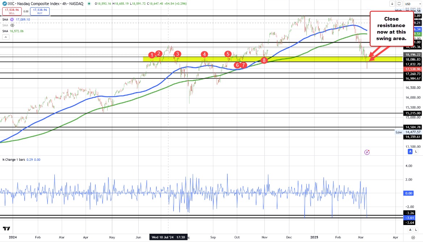This screenshot has width=423, height=242.
Task: Click the fullscreen frame icon near USD
Action: 399,4
